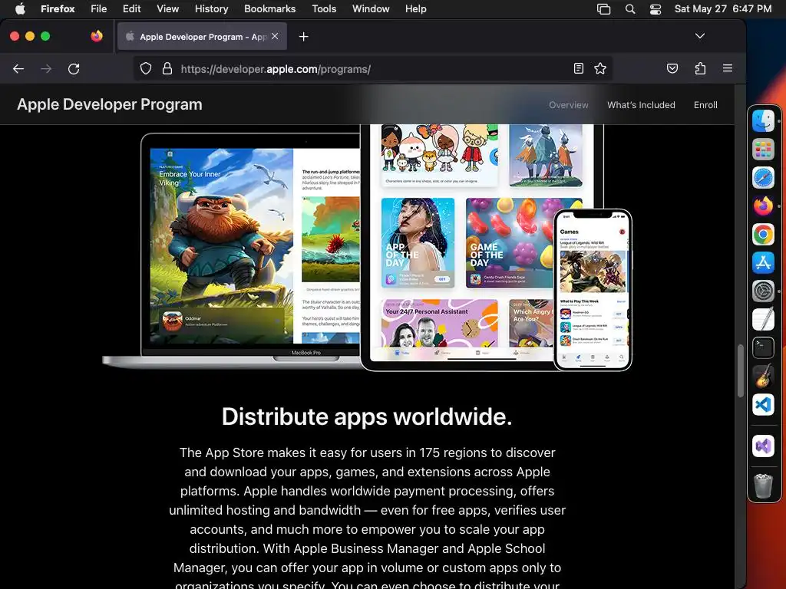This screenshot has width=786, height=589.
Task: Expand the list all tabs chevron
Action: tap(700, 36)
